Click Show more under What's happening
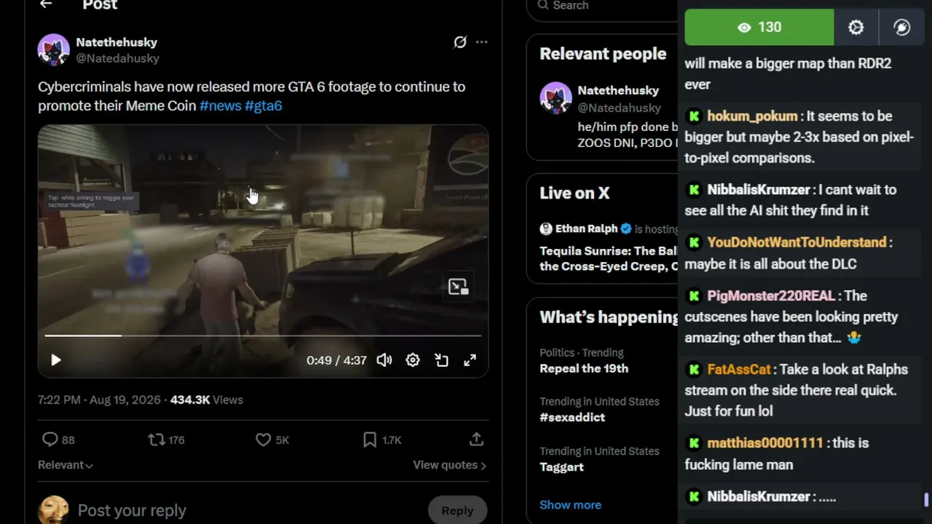 (x=570, y=504)
